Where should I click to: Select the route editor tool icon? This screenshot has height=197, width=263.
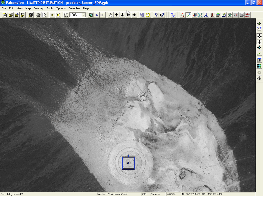point(182,15)
